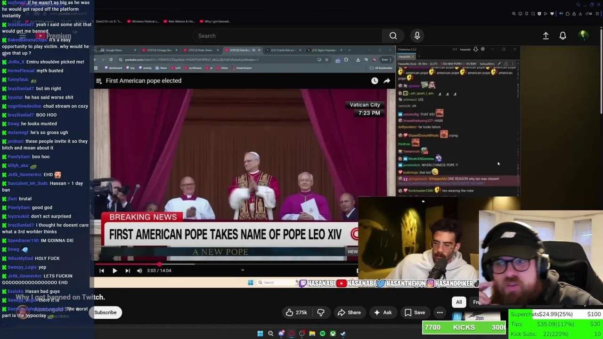Click Watch Later clock icon on embed
Viewport: 603px width, 339px height.
coord(375,81)
